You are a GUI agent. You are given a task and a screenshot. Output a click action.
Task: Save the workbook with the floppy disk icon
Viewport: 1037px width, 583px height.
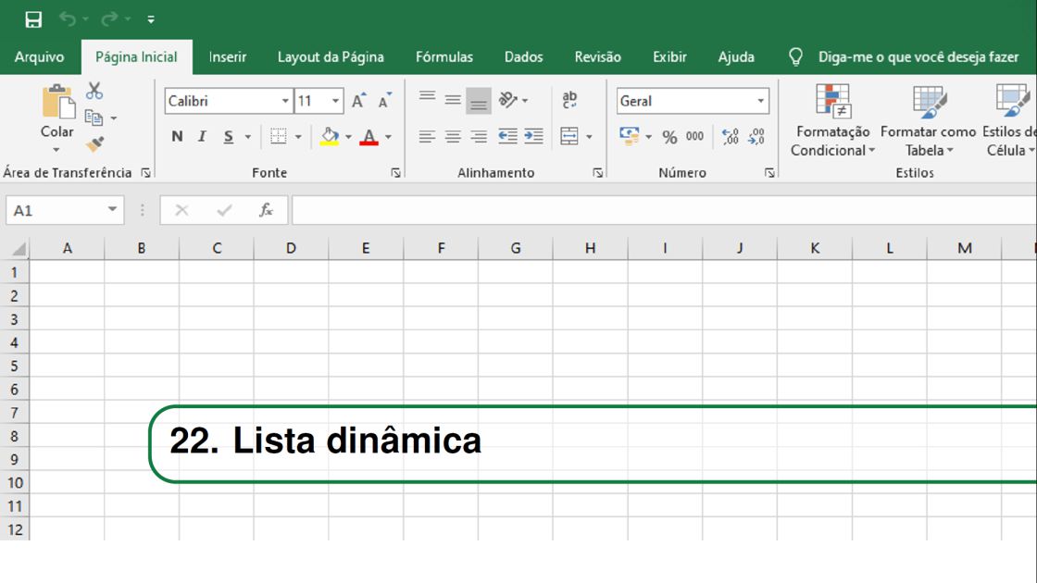click(x=33, y=19)
